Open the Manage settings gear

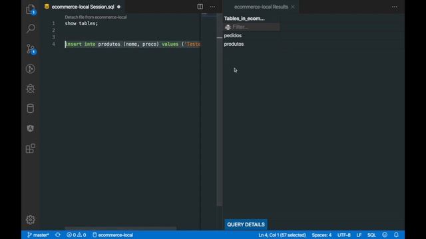(31, 220)
